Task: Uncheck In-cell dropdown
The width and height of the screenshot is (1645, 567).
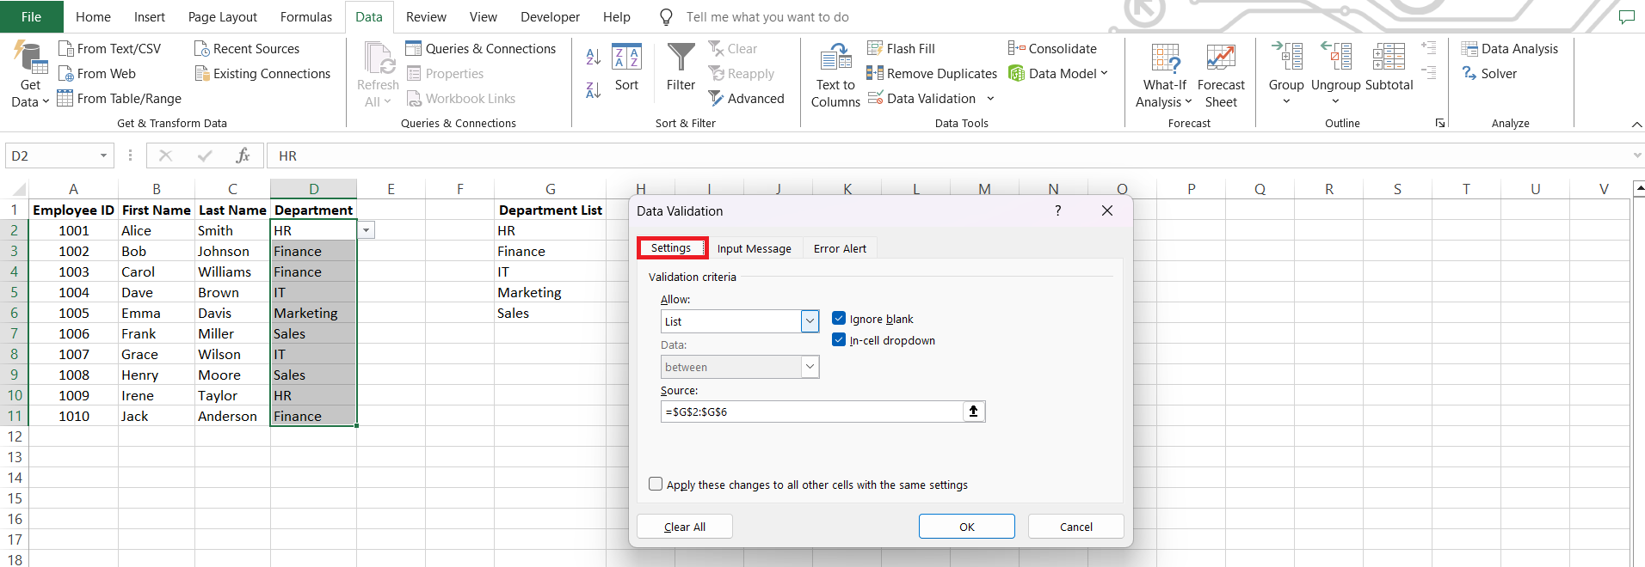Action: pyautogui.click(x=839, y=340)
